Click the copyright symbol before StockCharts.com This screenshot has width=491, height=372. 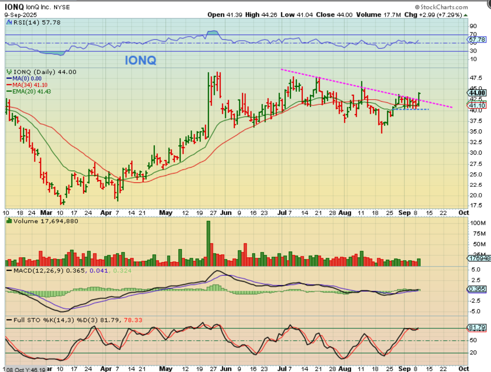click(x=417, y=7)
